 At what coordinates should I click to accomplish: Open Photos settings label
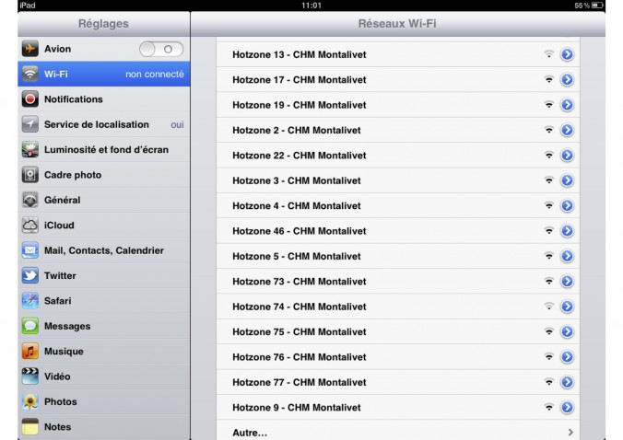point(61,401)
